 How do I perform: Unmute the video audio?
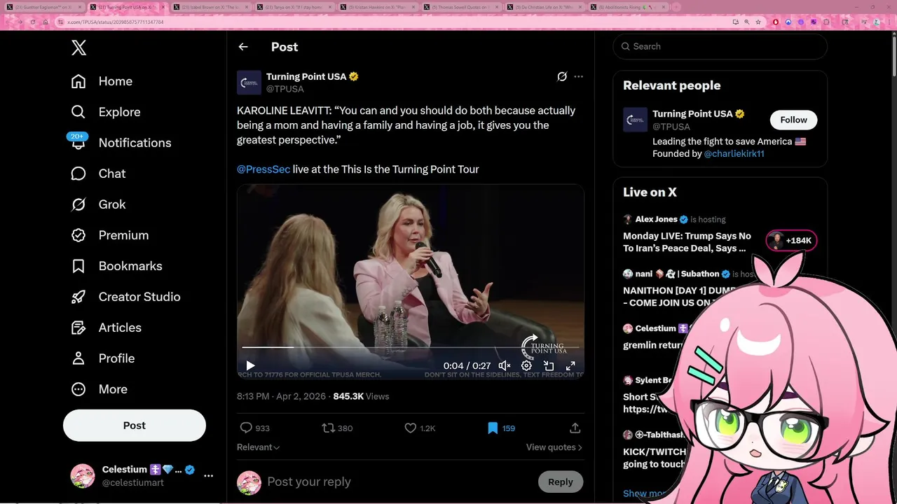pos(504,365)
